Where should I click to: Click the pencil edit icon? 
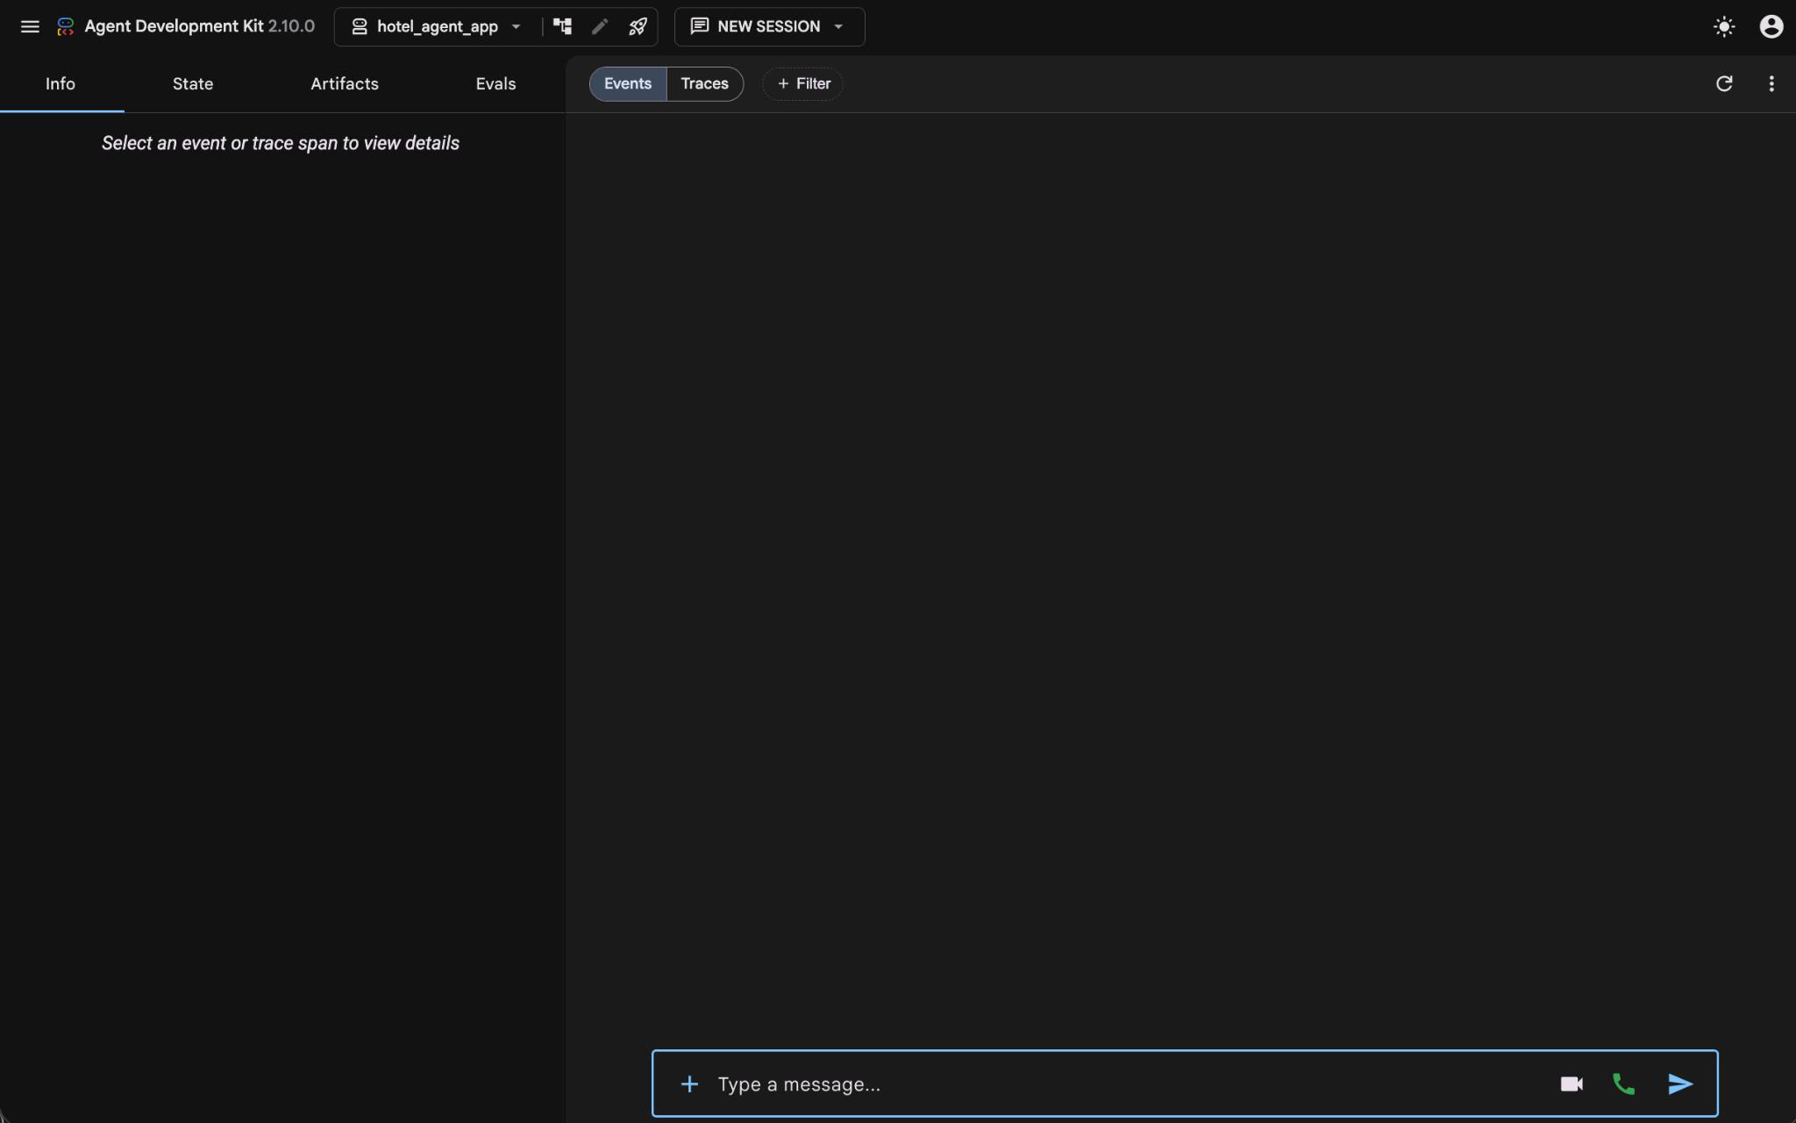[600, 26]
